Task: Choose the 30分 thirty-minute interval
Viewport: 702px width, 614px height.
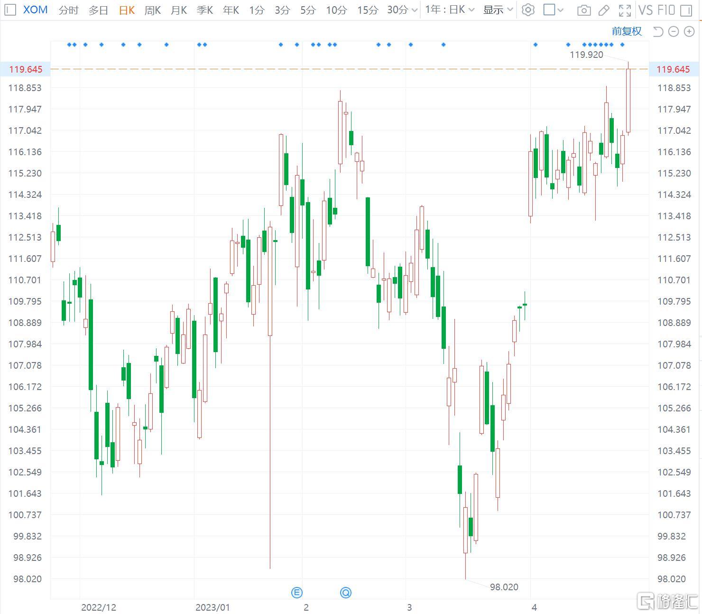Action: [x=397, y=9]
